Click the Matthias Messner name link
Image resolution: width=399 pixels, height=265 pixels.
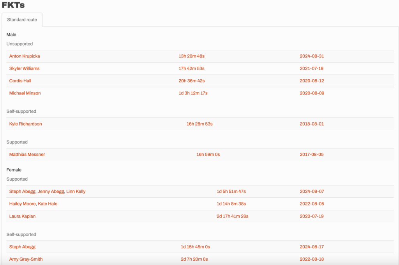(27, 155)
